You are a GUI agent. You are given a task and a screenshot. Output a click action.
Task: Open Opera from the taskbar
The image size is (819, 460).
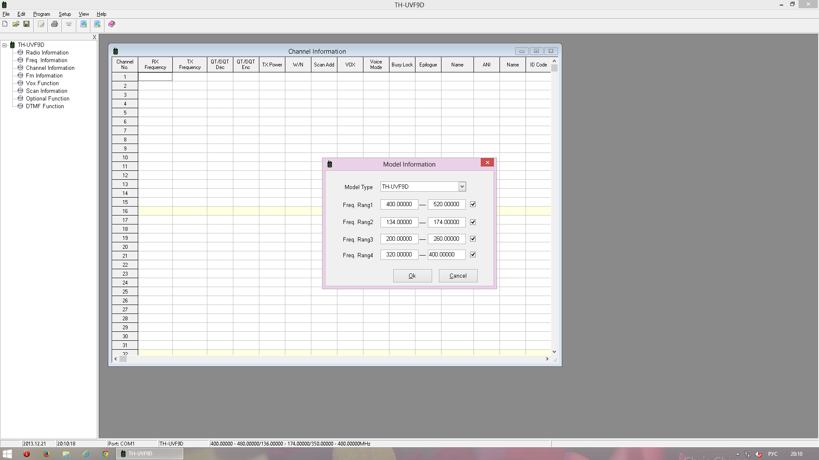(x=26, y=454)
